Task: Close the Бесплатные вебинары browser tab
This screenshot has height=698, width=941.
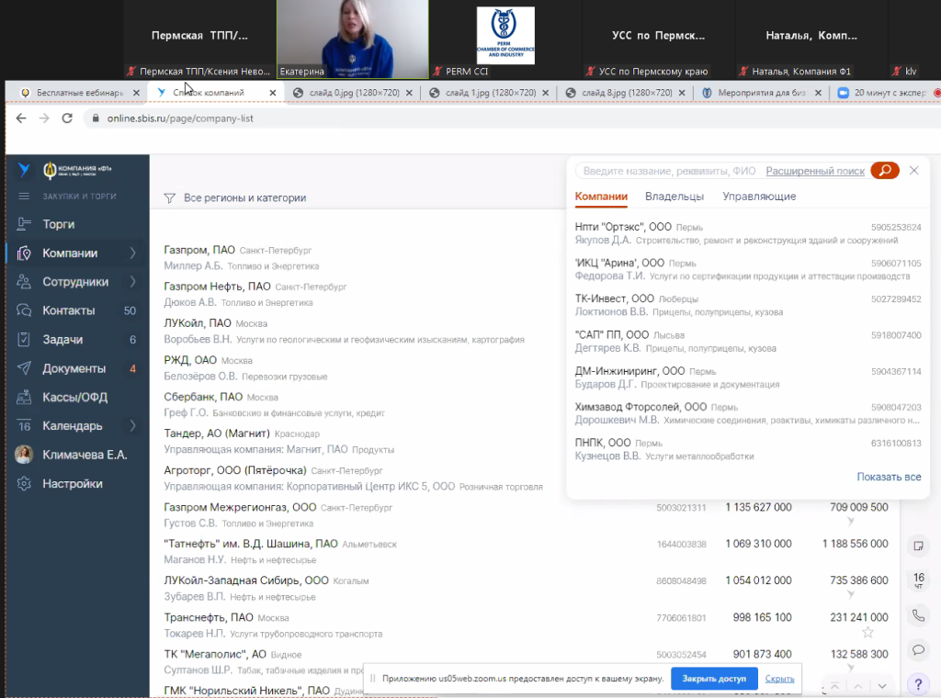Action: (136, 93)
